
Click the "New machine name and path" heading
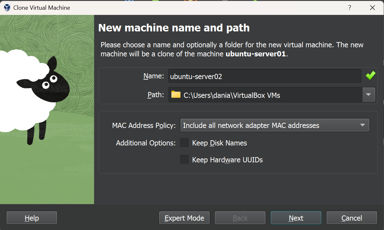pos(174,28)
